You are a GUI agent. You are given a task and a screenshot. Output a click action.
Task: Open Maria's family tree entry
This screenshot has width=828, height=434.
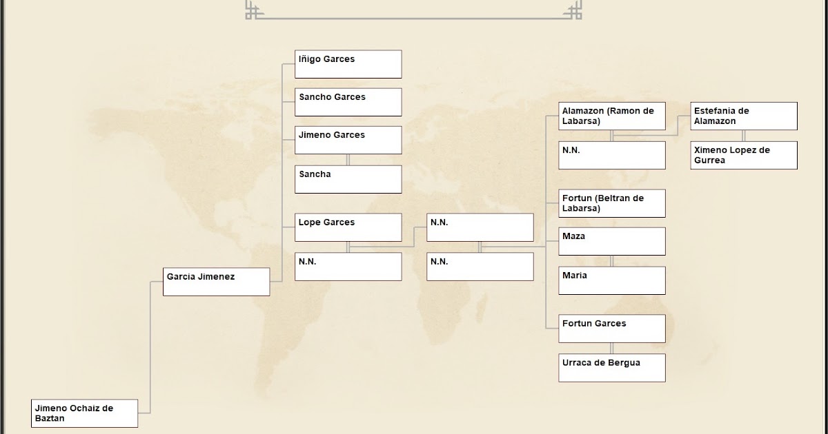click(x=611, y=280)
